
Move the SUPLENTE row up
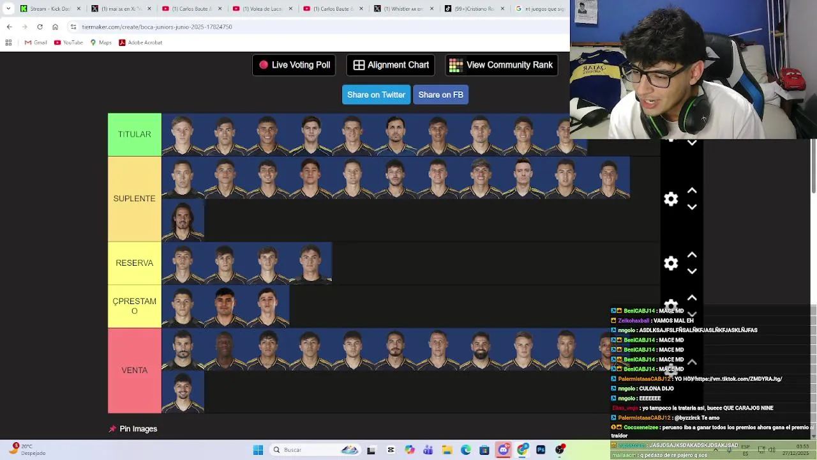pos(692,191)
